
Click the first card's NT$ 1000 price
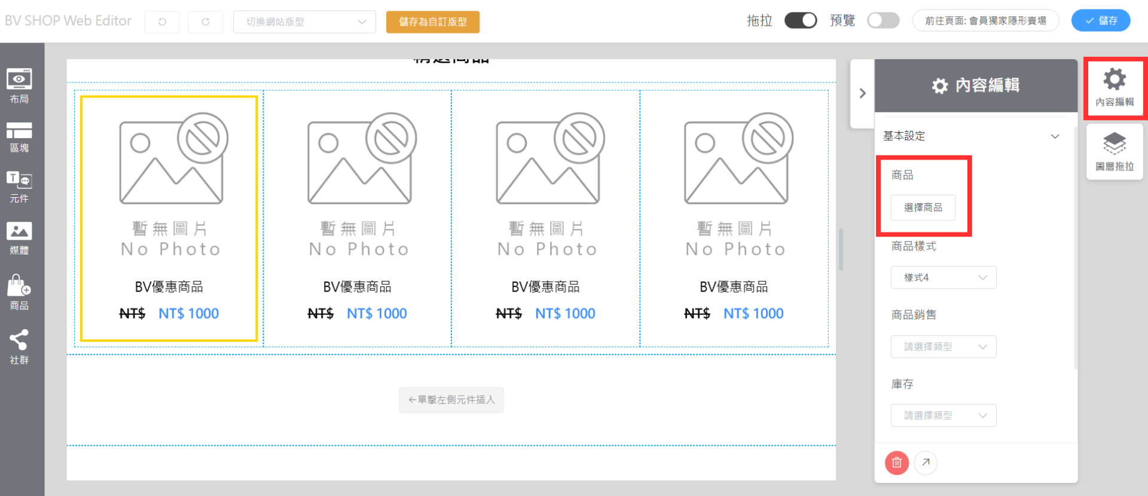188,313
